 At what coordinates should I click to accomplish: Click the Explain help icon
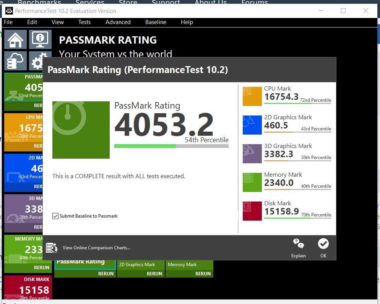coord(298,248)
